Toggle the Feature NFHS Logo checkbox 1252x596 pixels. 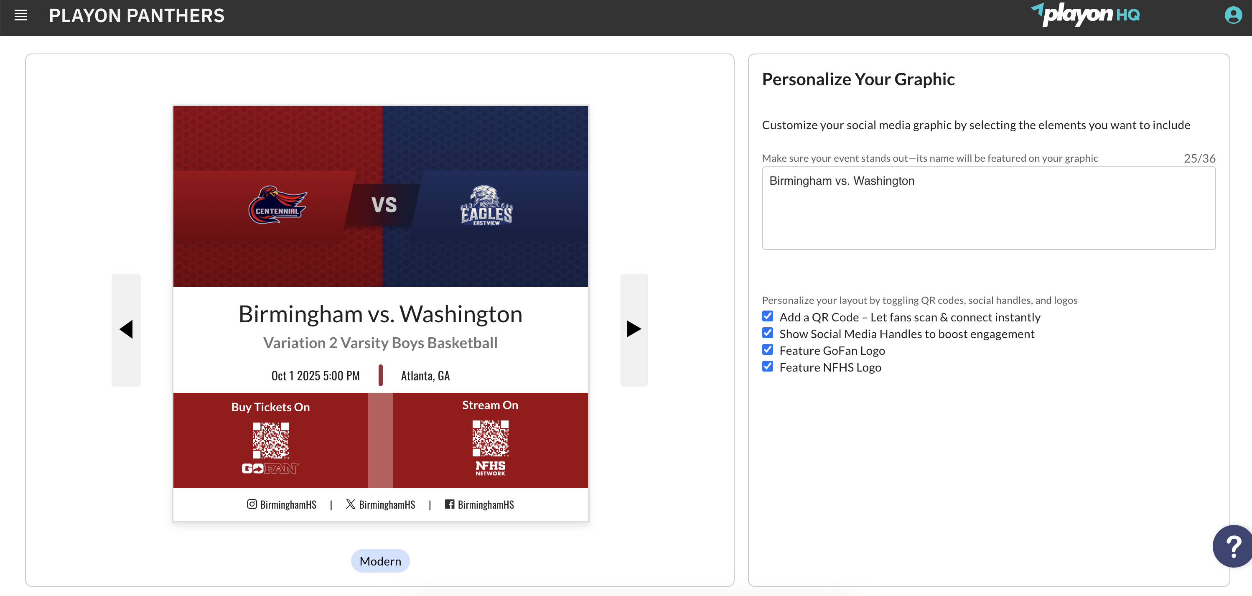(x=767, y=367)
